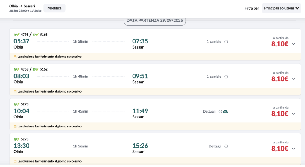This screenshot has width=305, height=167.
Task: Click the Regionale logo for train 4791
Action: 17,35
